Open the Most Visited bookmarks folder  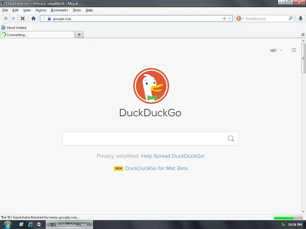(x=14, y=28)
